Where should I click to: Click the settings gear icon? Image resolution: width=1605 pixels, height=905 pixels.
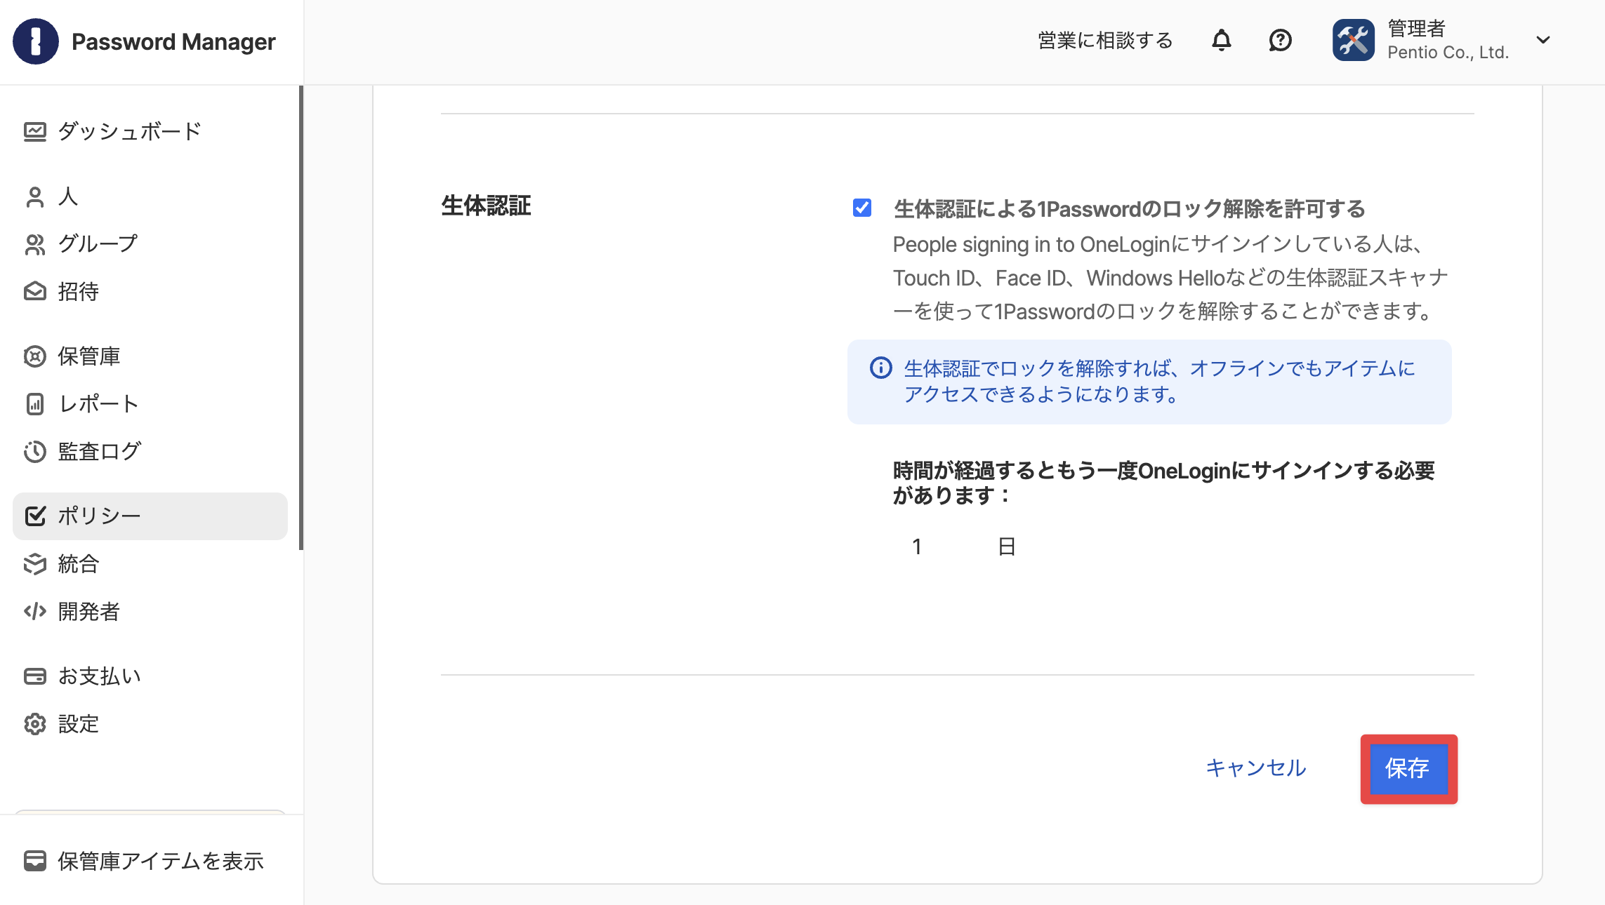click(x=35, y=724)
